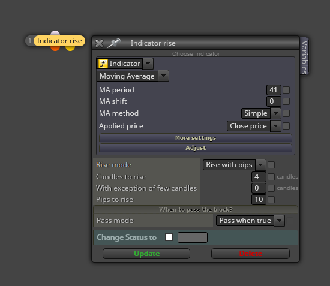
Task: Click the orange output connector under the block
Action: tap(55, 49)
